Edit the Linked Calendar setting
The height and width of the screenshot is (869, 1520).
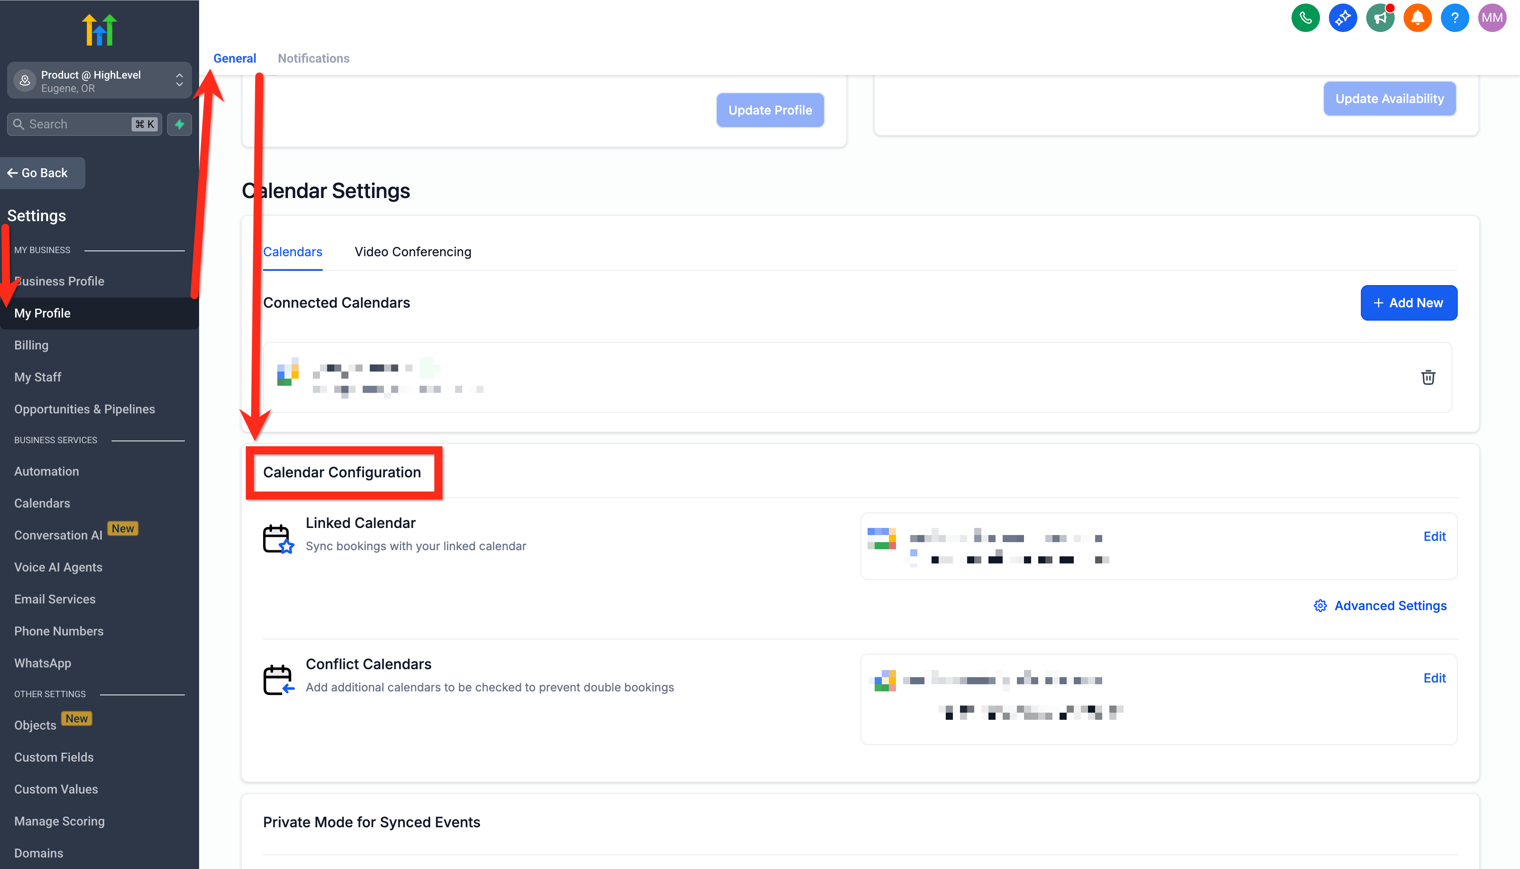pos(1434,536)
